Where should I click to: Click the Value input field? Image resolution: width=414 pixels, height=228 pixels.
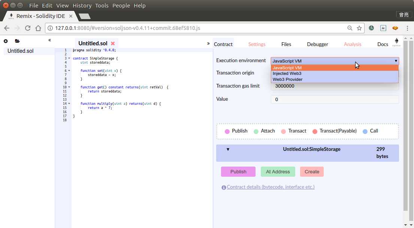coord(335,100)
